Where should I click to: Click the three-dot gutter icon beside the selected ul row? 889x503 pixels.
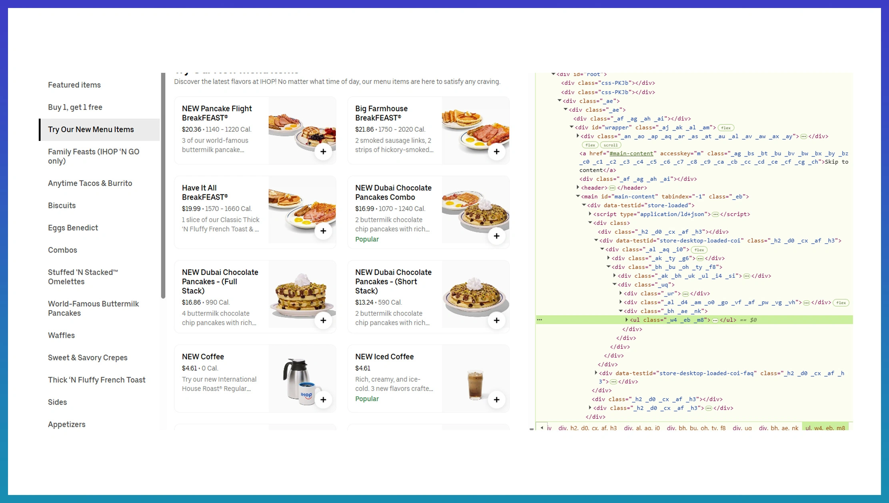[x=539, y=320]
